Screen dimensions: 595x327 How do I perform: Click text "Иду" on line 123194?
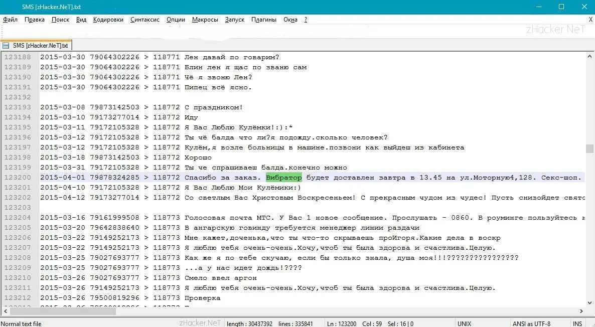(x=191, y=117)
